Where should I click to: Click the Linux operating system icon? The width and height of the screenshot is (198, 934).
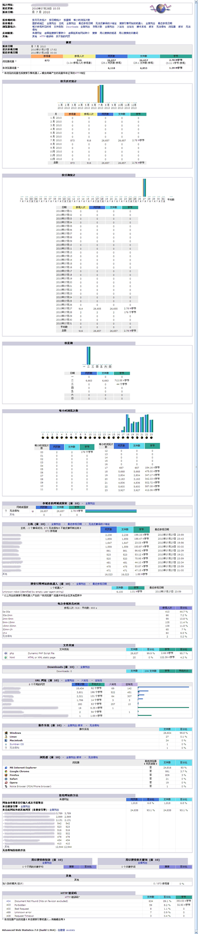(5, 736)
